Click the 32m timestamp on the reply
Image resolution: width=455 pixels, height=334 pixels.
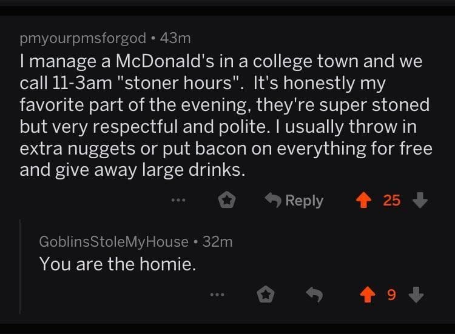pyautogui.click(x=217, y=242)
